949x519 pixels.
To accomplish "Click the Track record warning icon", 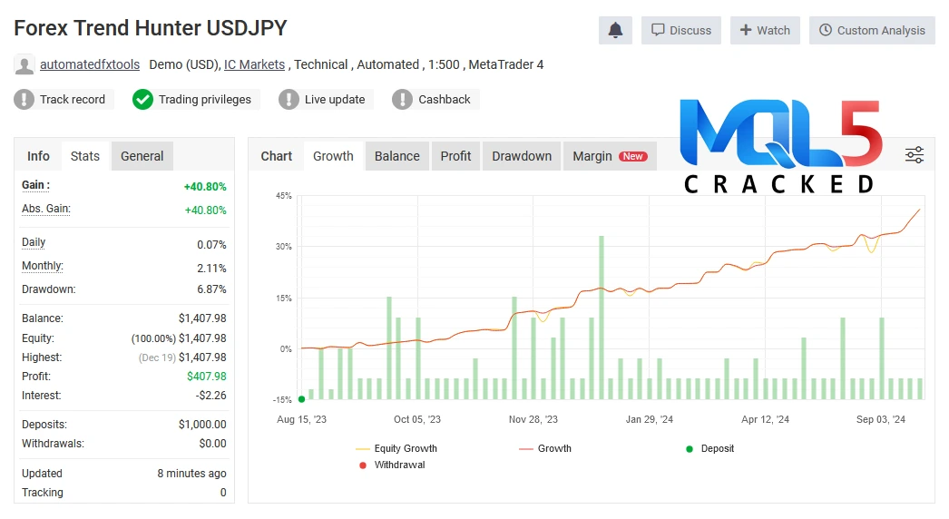I will tap(24, 99).
